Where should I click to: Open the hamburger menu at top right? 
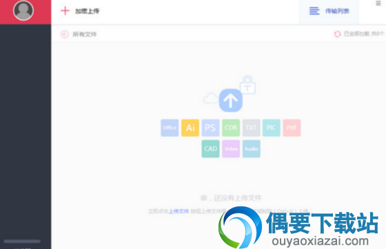(x=378, y=3)
